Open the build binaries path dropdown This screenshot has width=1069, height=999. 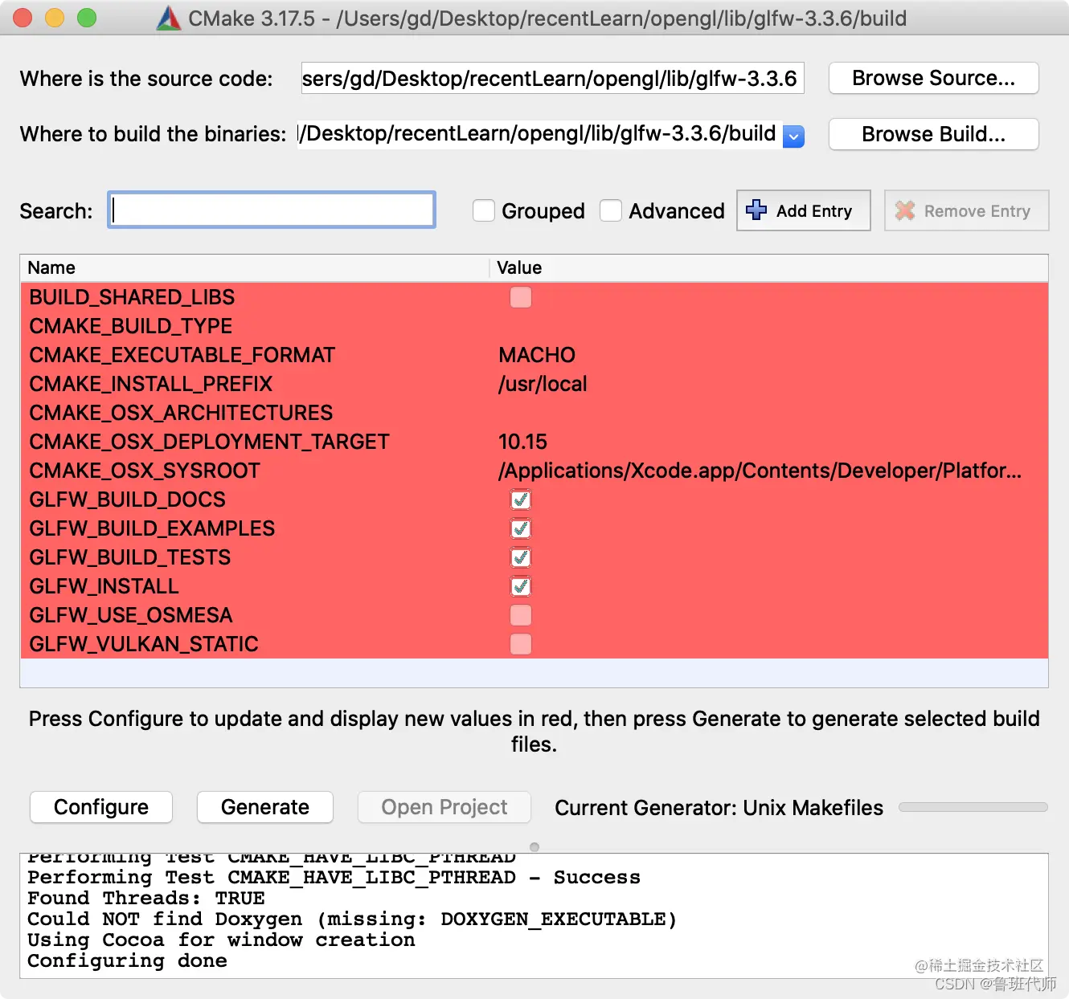793,137
